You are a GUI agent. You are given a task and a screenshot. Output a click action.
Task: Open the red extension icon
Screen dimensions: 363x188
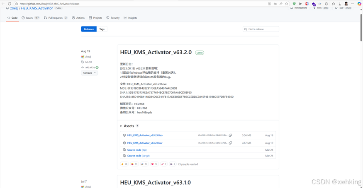[x=307, y=4]
